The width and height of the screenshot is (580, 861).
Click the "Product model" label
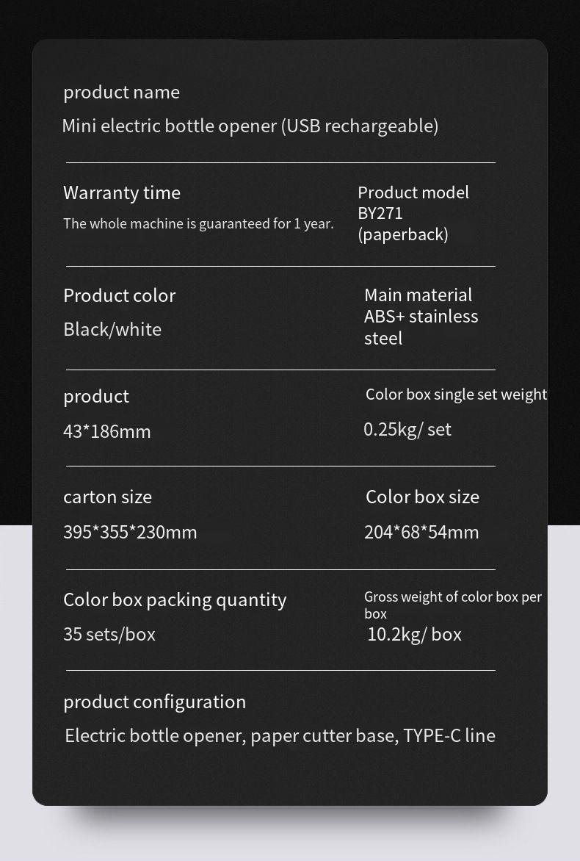[x=413, y=192]
